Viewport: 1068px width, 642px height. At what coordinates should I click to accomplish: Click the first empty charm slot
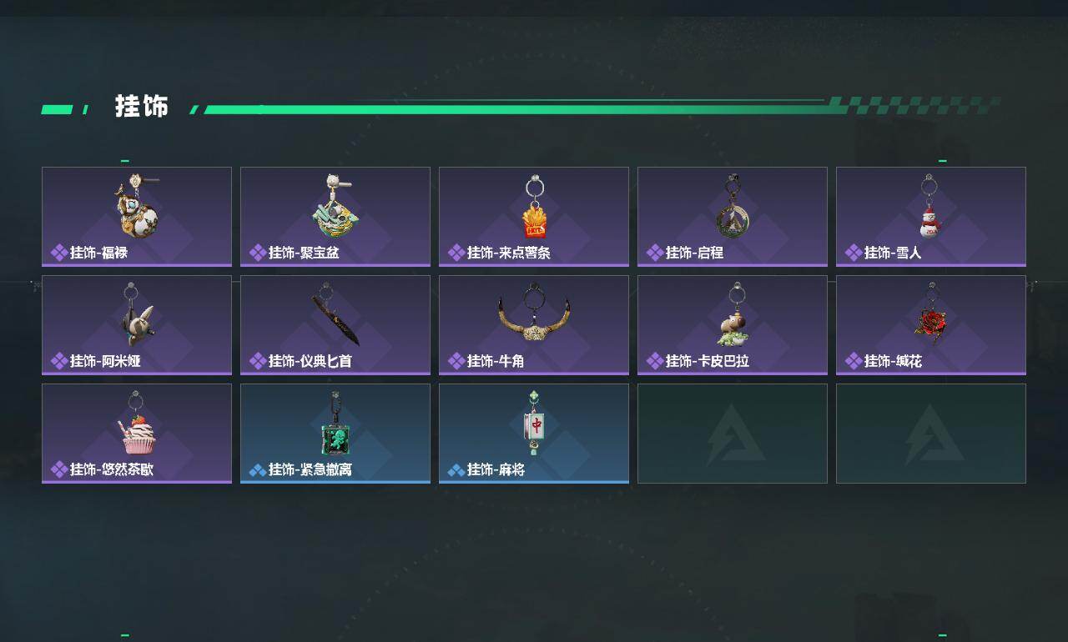click(733, 434)
